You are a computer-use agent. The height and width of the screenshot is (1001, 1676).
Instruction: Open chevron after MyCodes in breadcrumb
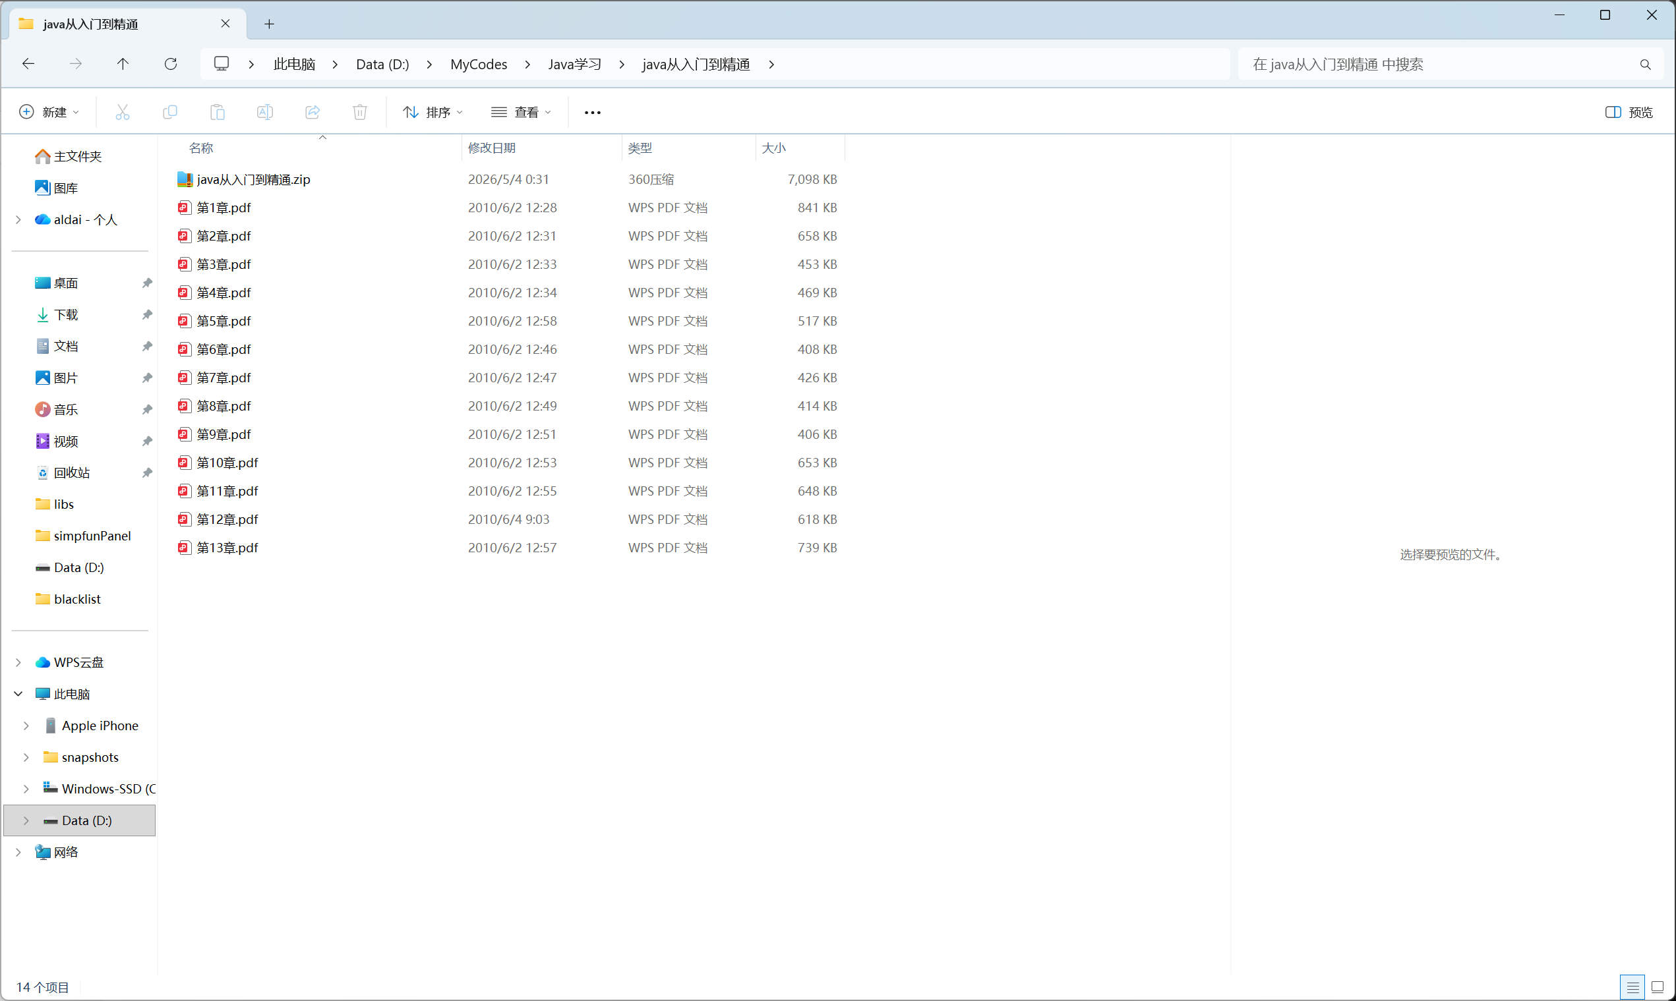click(527, 64)
